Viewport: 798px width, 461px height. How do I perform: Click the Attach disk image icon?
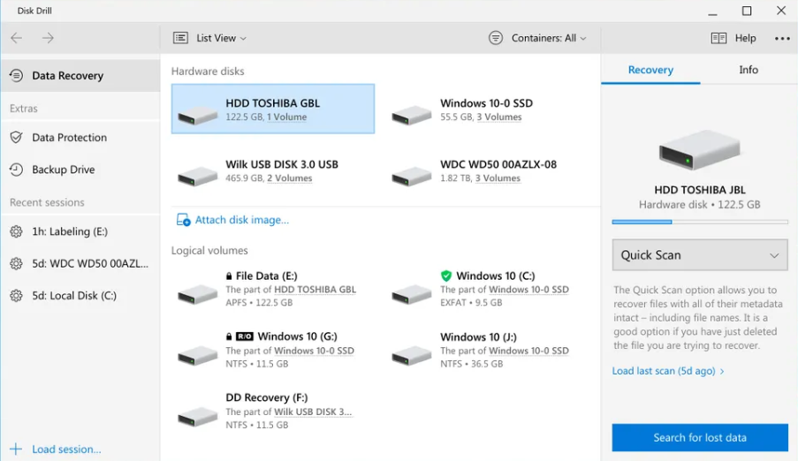click(x=183, y=220)
